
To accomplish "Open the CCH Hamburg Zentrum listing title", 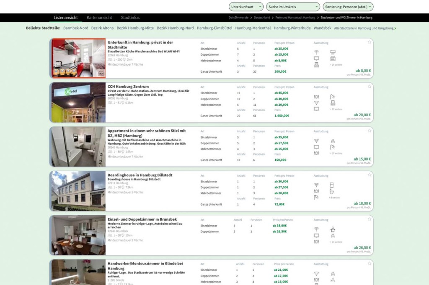I will 128,87.
